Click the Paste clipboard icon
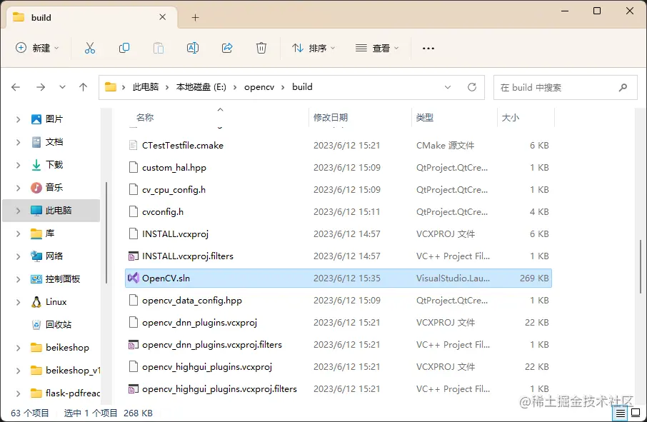Screen dimensions: 647x422 click(159, 49)
